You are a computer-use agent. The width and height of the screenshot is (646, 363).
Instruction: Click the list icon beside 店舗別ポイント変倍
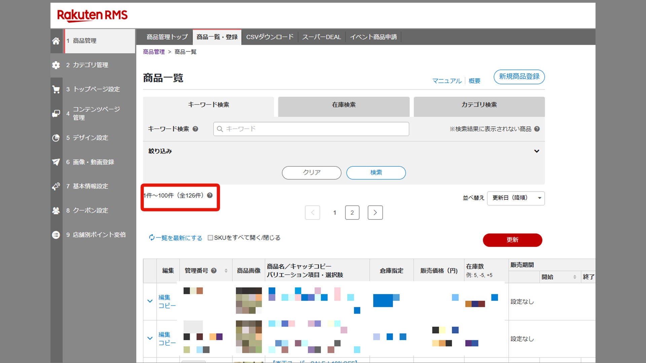(56, 235)
